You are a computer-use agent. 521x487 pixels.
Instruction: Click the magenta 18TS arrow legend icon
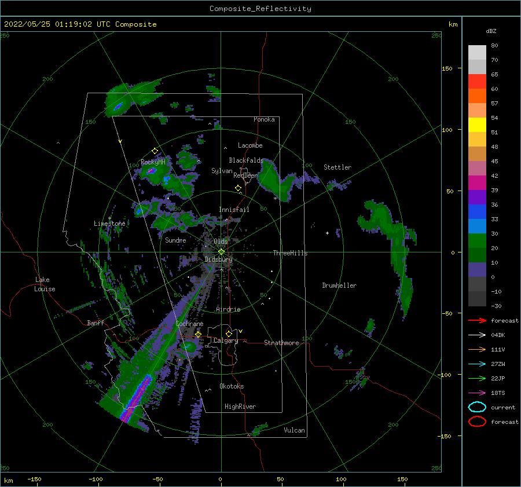477,393
